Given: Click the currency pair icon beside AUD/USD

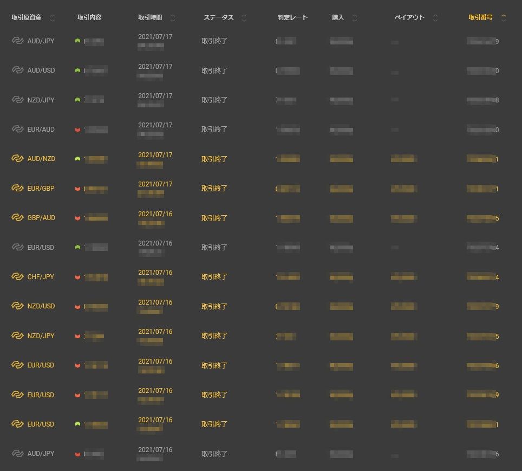Looking at the screenshot, I should coord(17,70).
